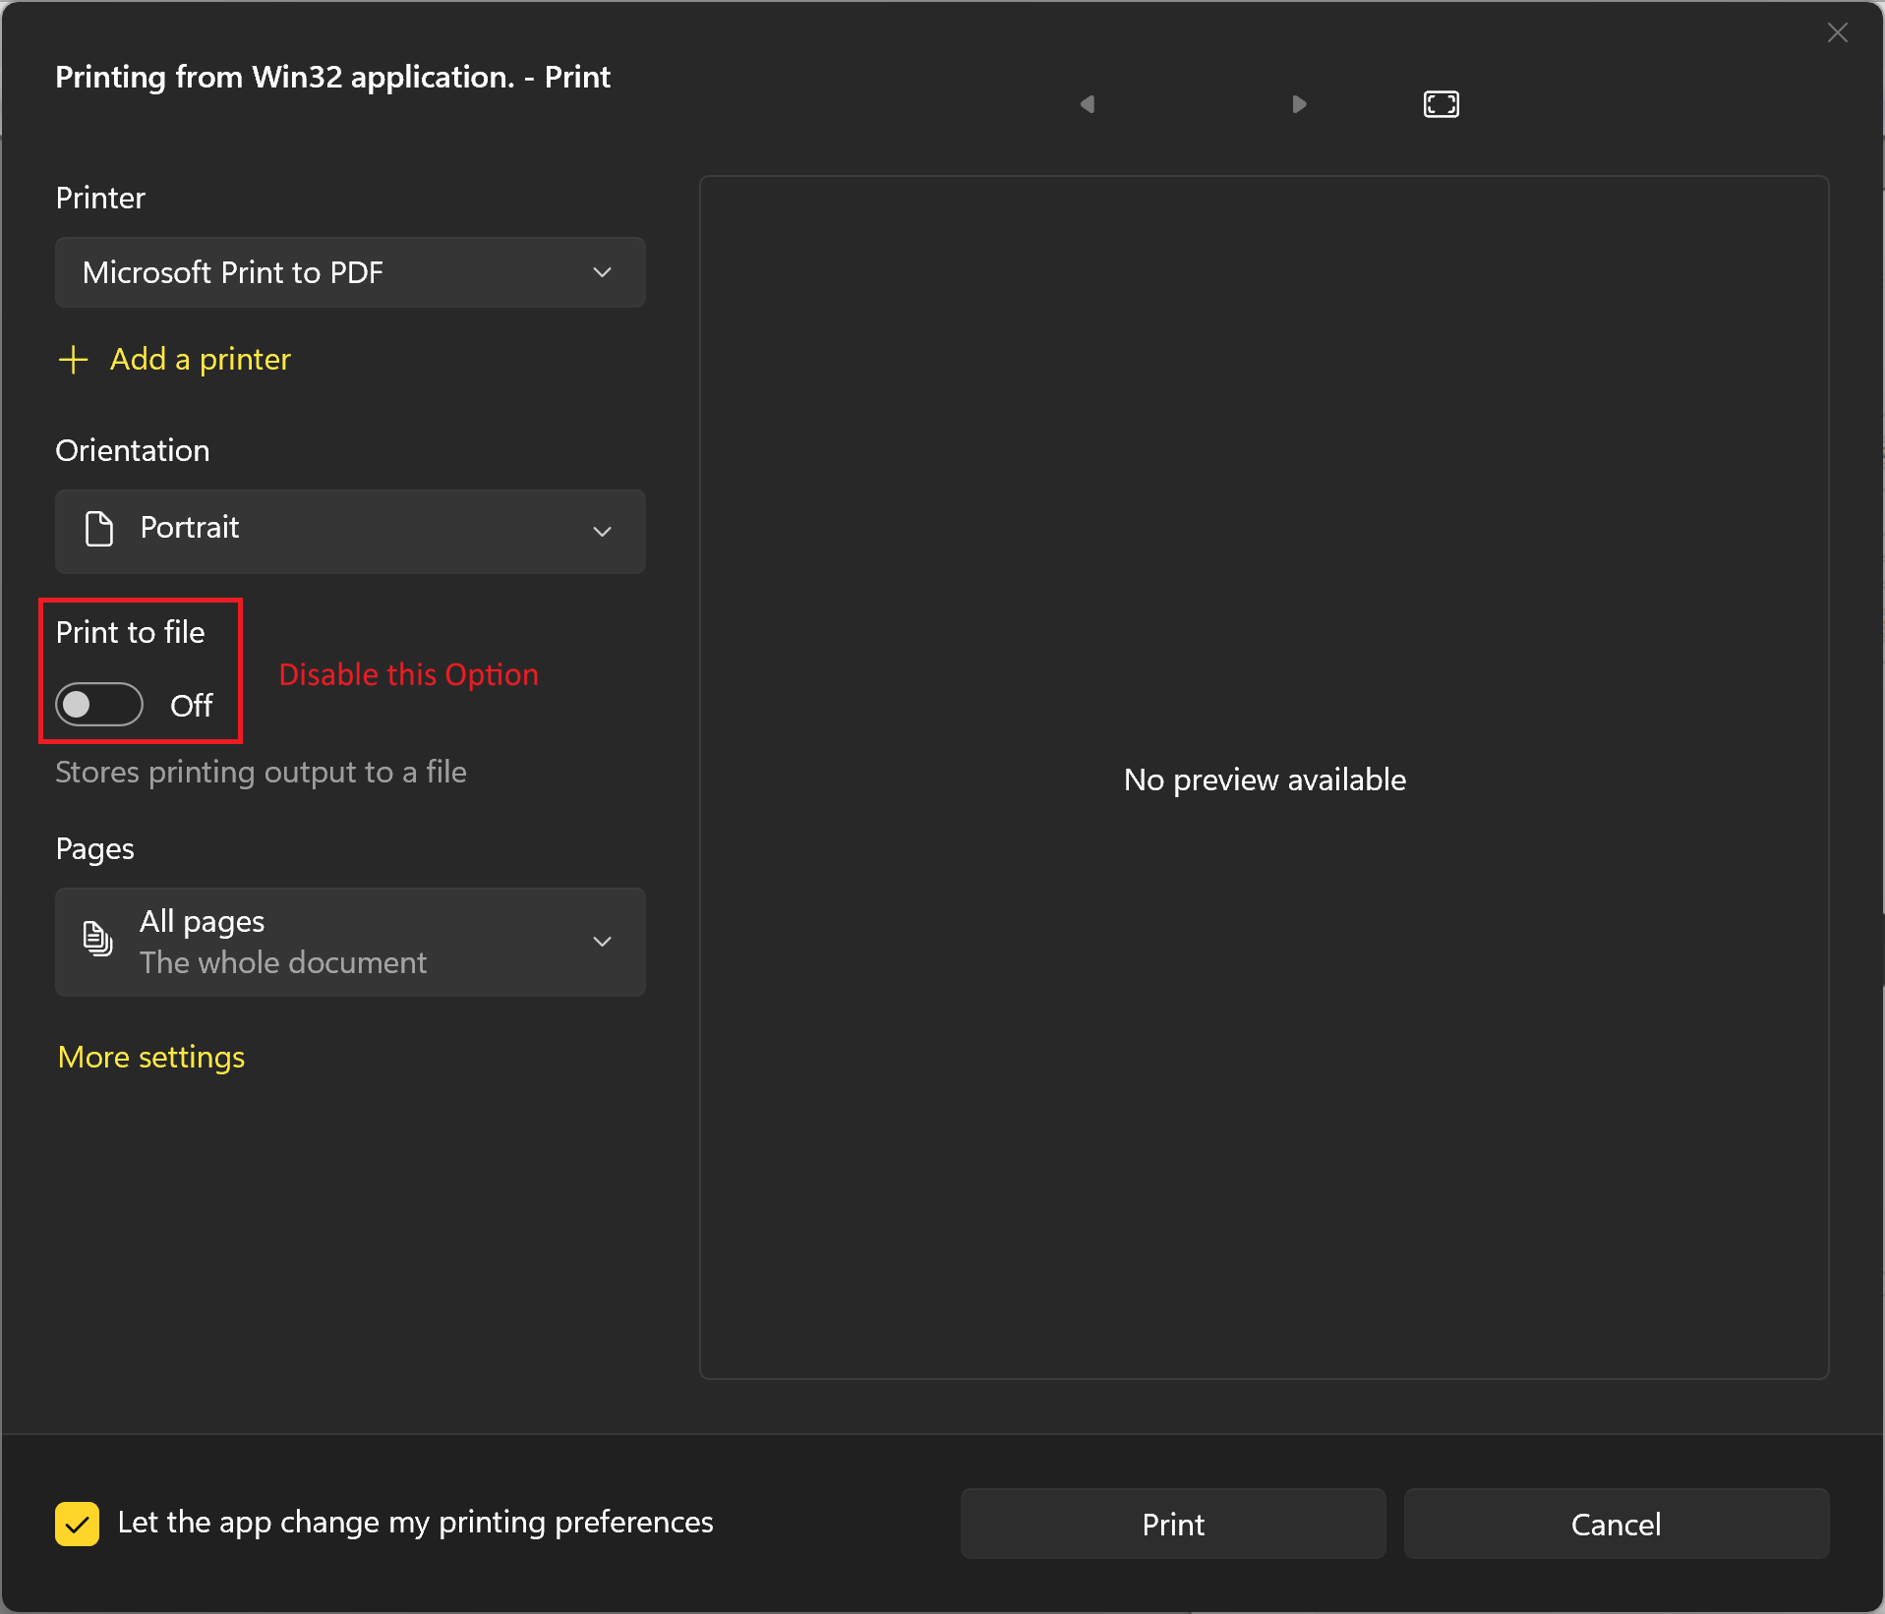Click the stacked pages icon beside All pages

(96, 940)
